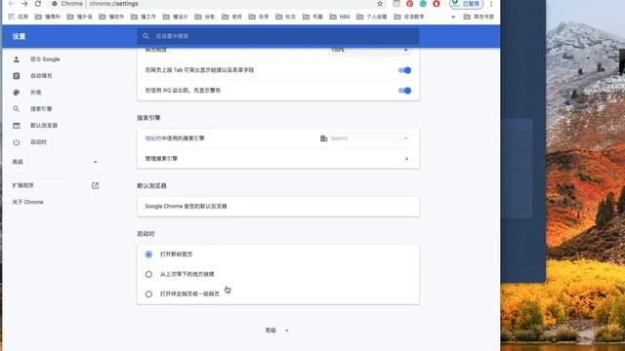Image resolution: width=625 pixels, height=351 pixels.
Task: Open the gray extension icon beside the star
Action: coord(396,4)
